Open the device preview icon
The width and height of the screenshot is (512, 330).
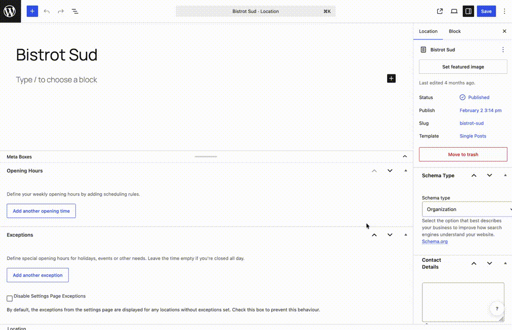click(x=454, y=11)
